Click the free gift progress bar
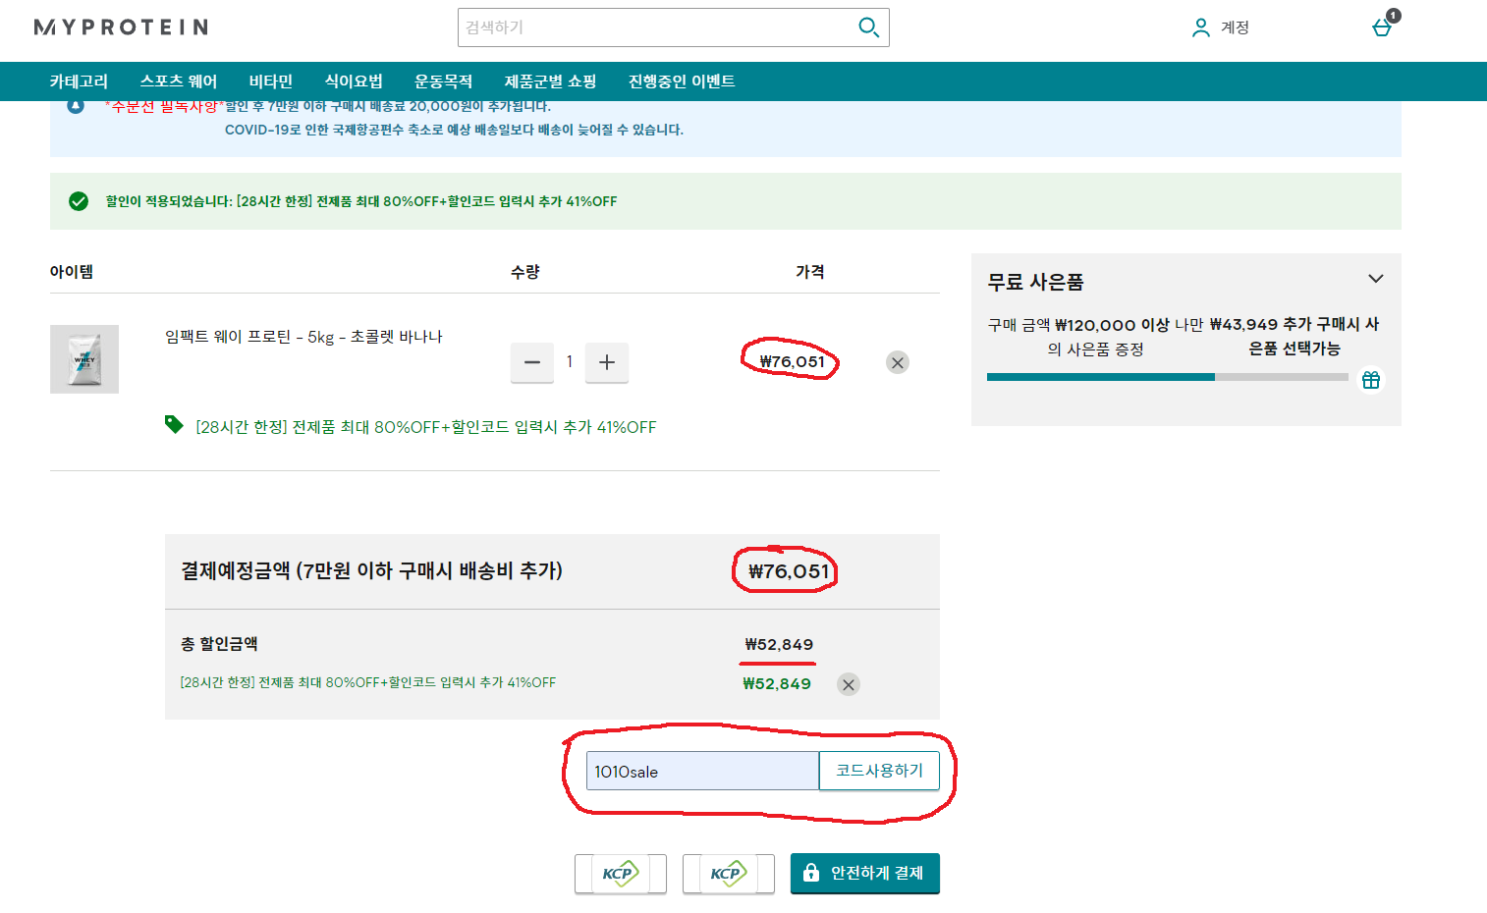1487x913 pixels. pos(1168,377)
